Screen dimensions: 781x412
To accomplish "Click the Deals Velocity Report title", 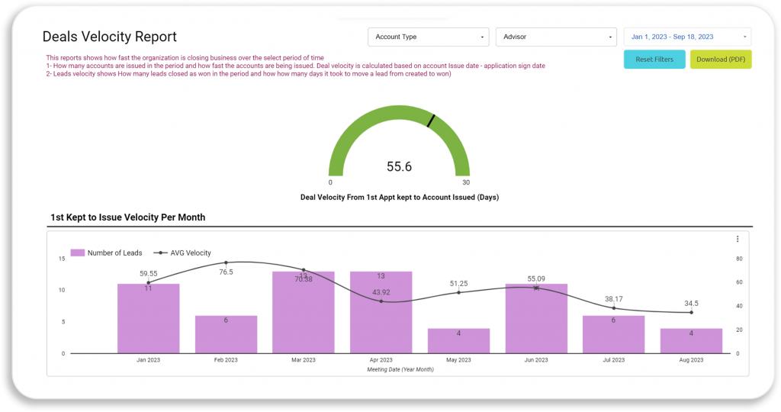I will click(110, 37).
